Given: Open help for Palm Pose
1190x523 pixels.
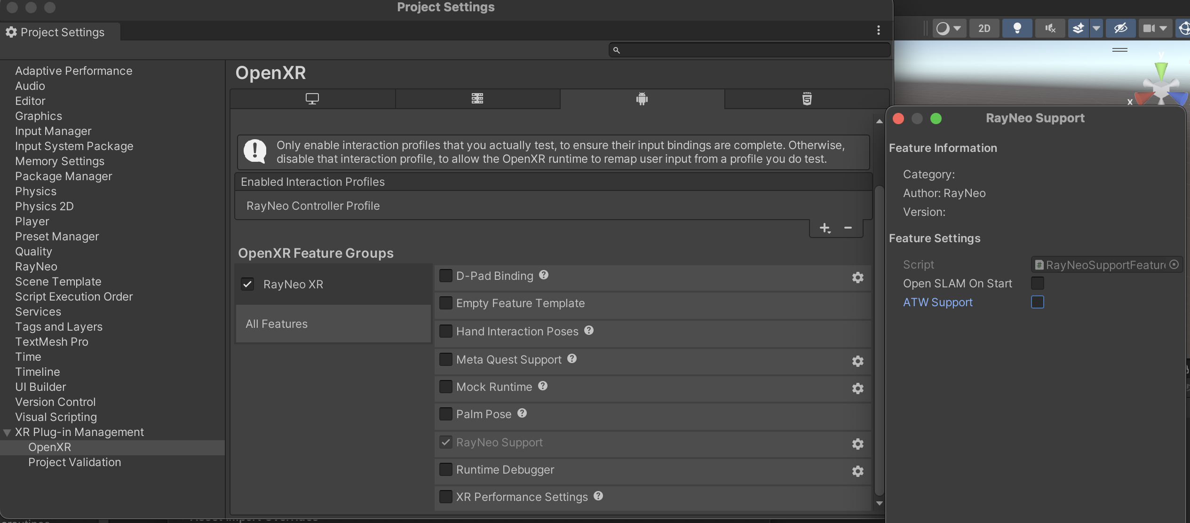Looking at the screenshot, I should 522,413.
